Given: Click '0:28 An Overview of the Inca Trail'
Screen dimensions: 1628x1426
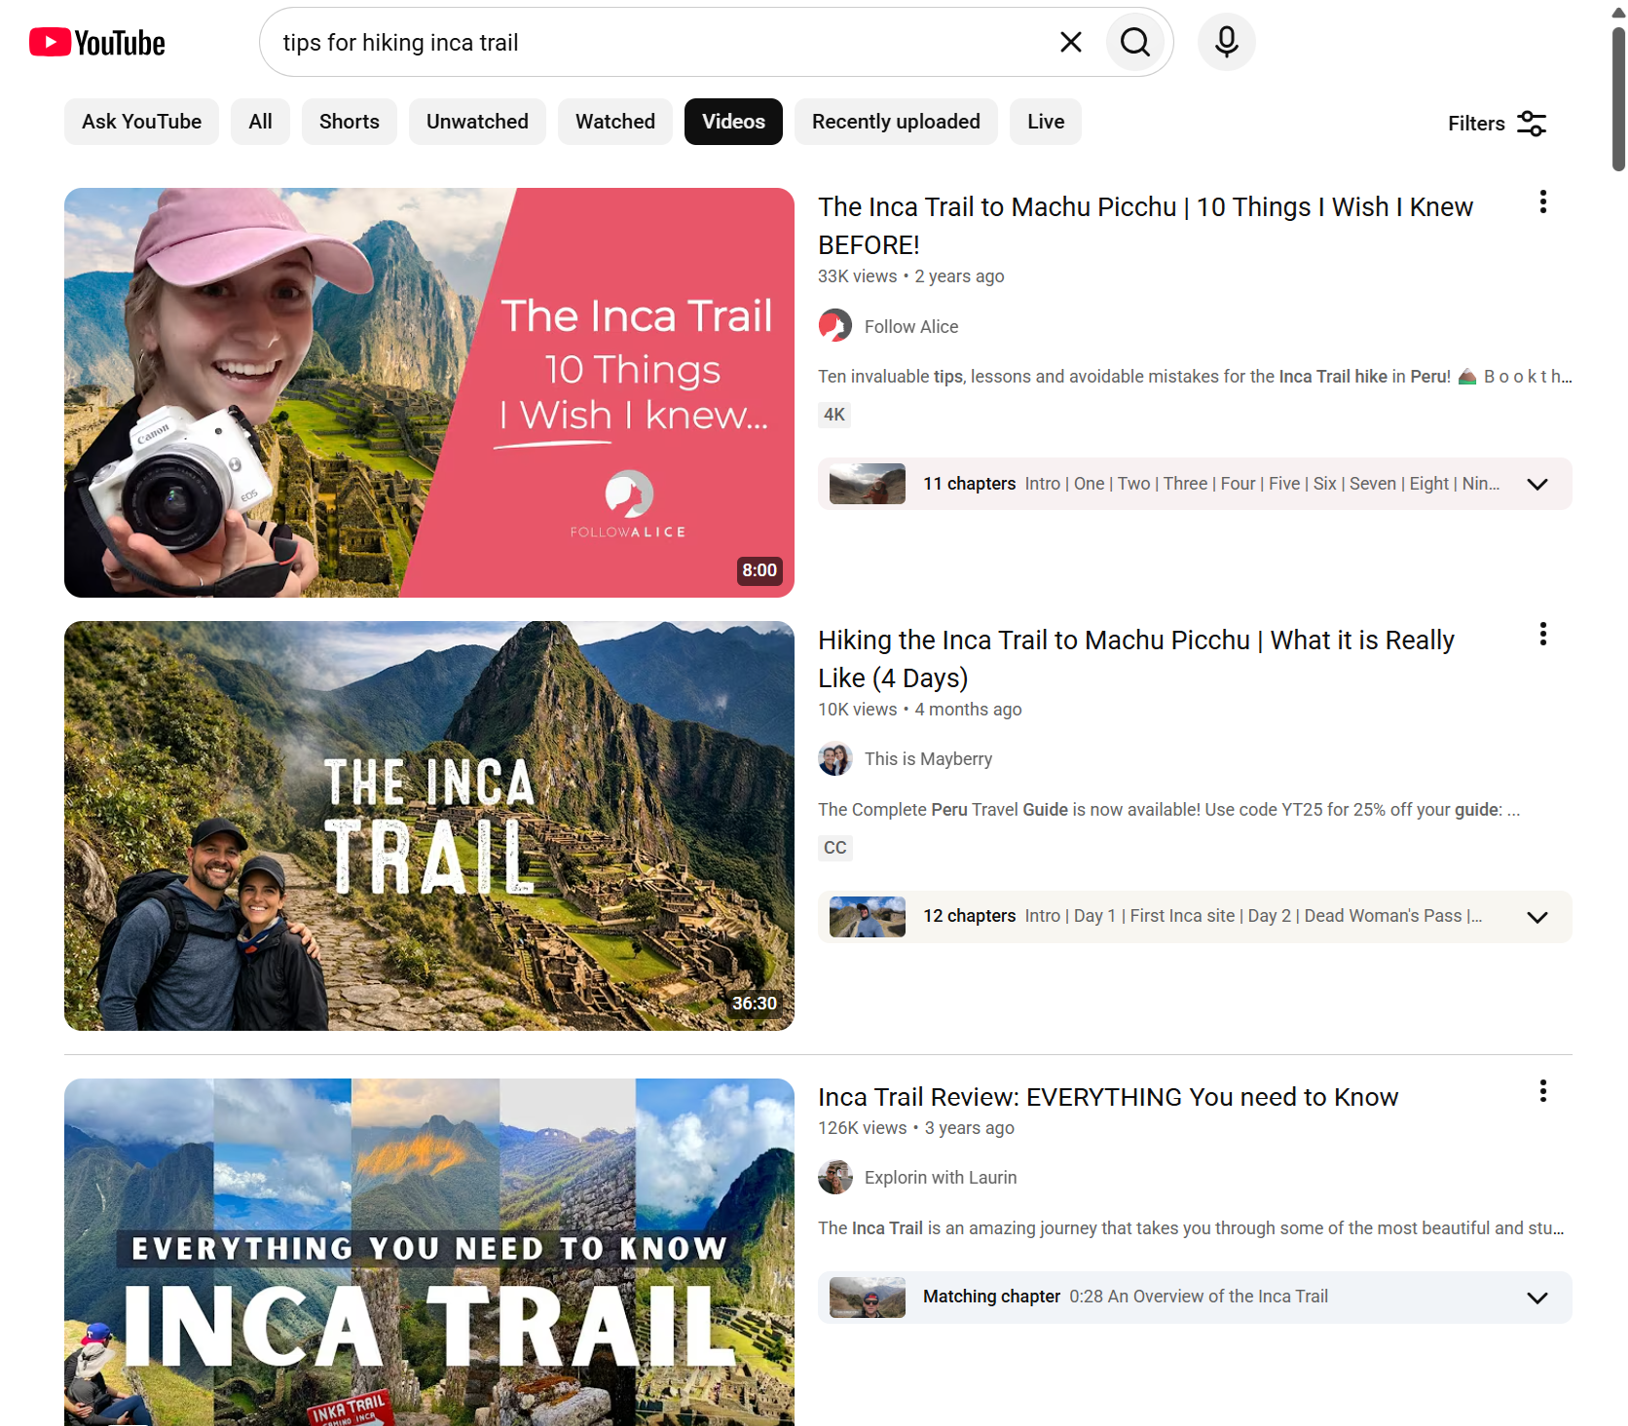Looking at the screenshot, I should coord(1199,1297).
